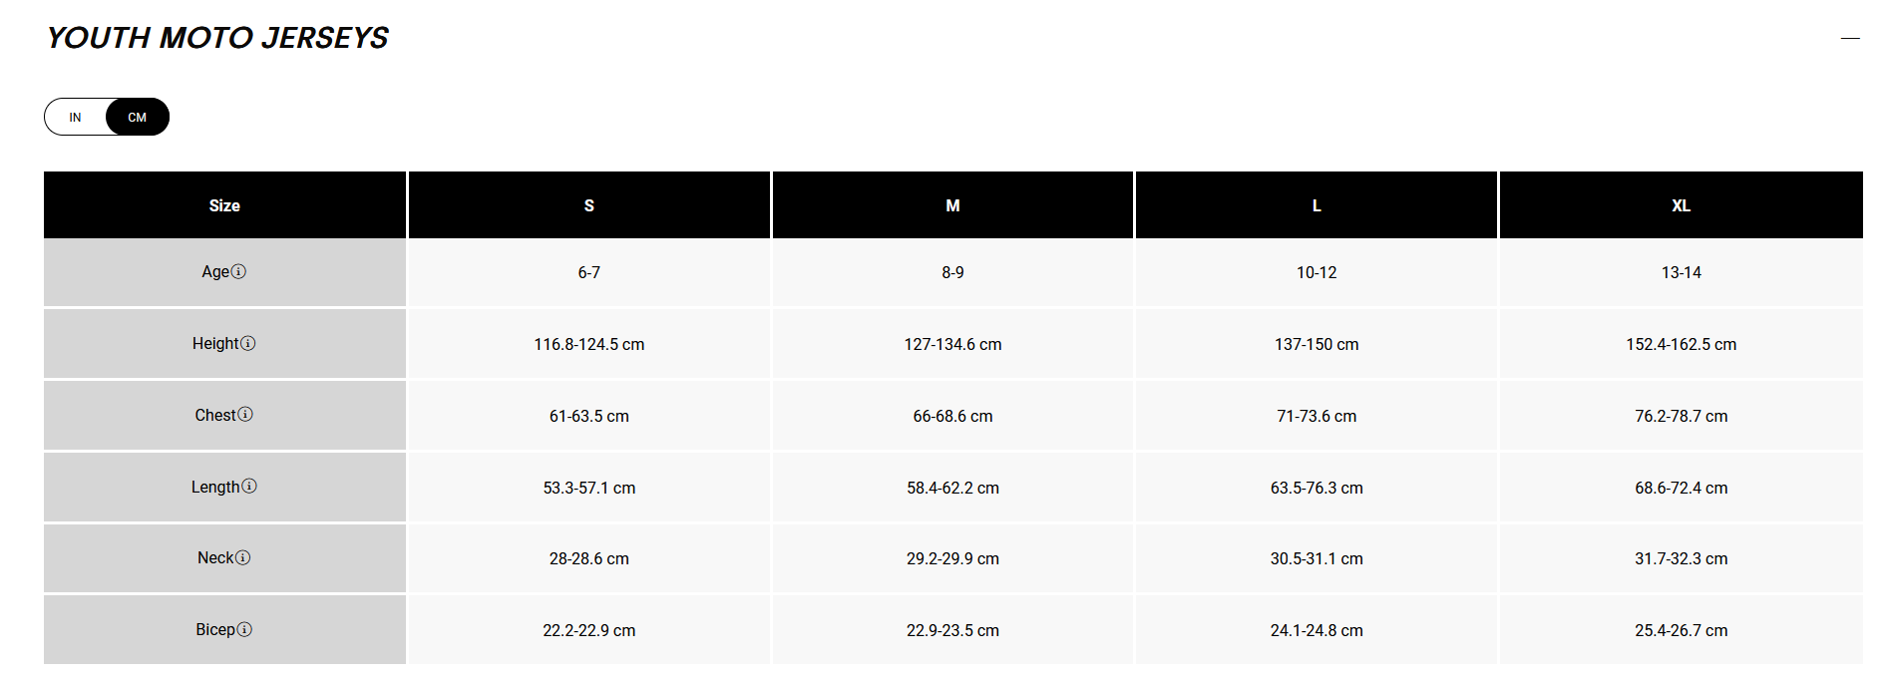The image size is (1888, 681).
Task: Open the Bicep info icon
Action: coord(244,629)
